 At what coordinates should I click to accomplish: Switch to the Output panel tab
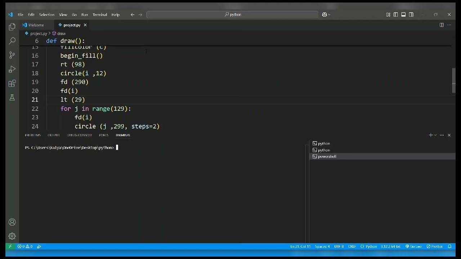tap(54, 135)
